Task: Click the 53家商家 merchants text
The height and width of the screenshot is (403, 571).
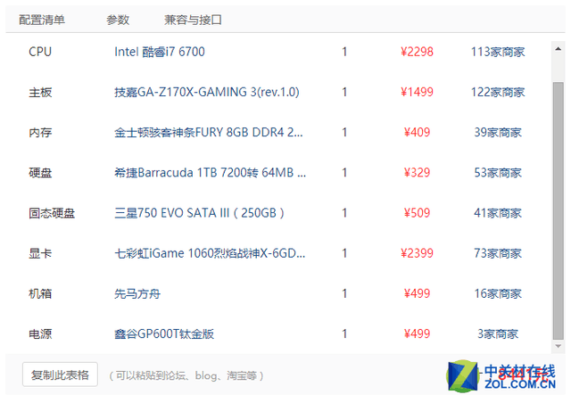Action: (498, 173)
